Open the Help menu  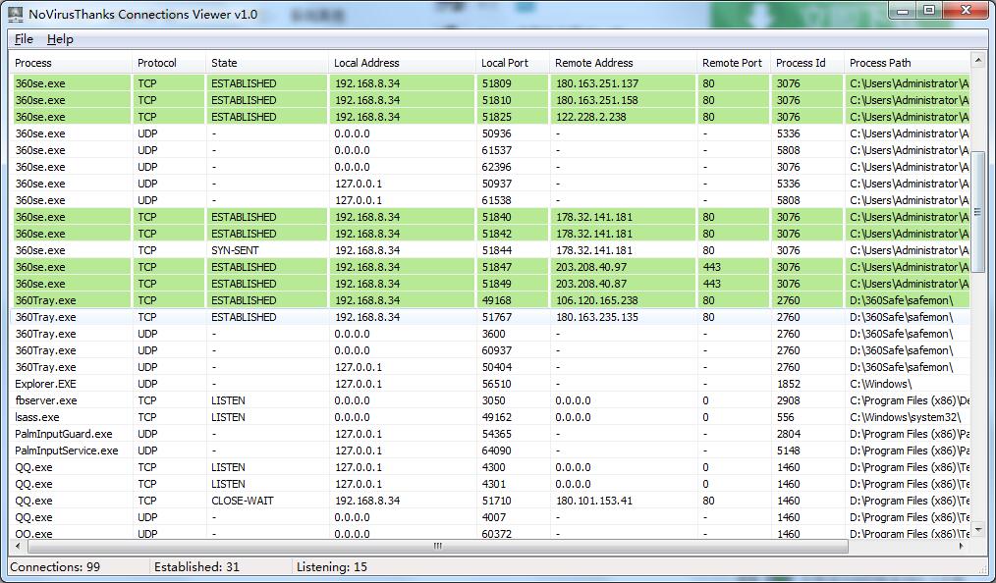coord(60,39)
